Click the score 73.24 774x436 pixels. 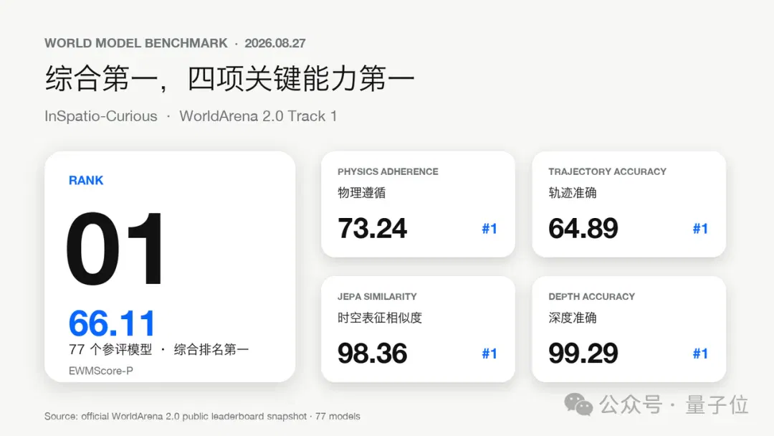point(372,228)
